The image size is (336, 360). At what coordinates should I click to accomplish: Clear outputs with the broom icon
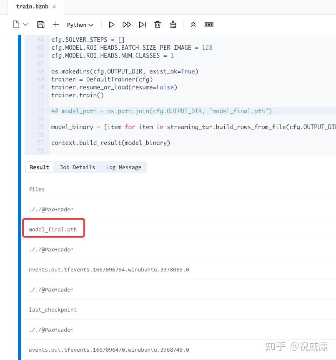[x=173, y=24]
